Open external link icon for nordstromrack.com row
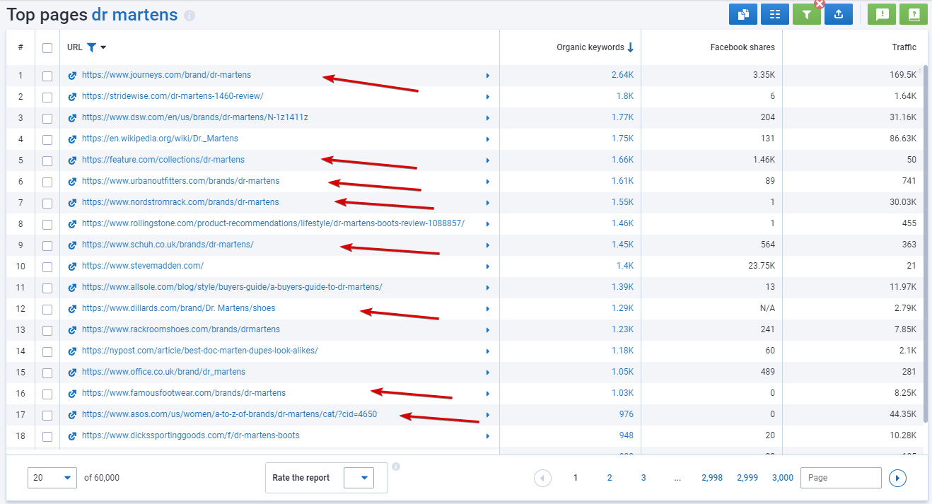This screenshot has width=932, height=504. [x=72, y=202]
